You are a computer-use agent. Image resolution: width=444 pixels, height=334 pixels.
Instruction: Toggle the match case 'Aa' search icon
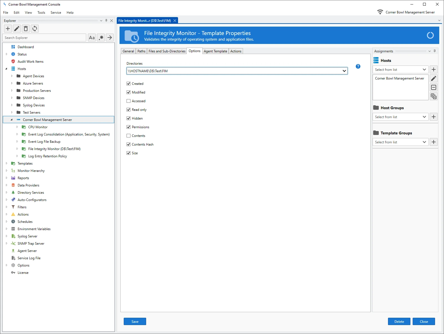92,38
